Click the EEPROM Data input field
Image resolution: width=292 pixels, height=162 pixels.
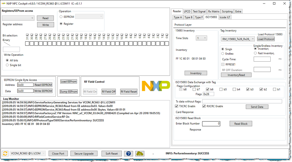pyautogui.click(x=25, y=91)
